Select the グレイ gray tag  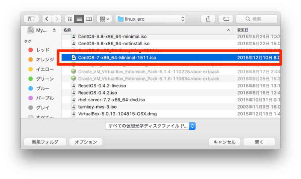coord(39,108)
